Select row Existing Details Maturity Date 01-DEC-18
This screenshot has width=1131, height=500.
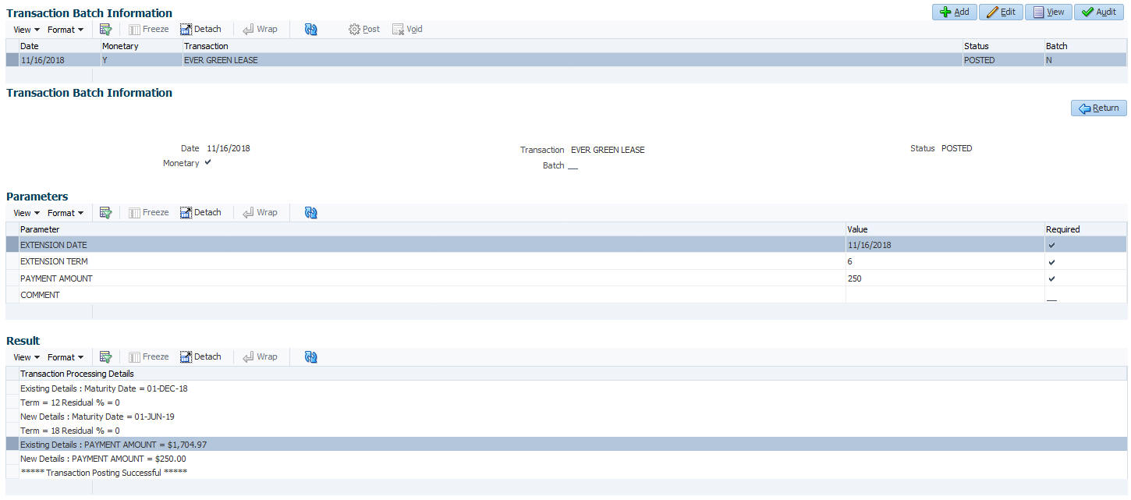click(566, 388)
